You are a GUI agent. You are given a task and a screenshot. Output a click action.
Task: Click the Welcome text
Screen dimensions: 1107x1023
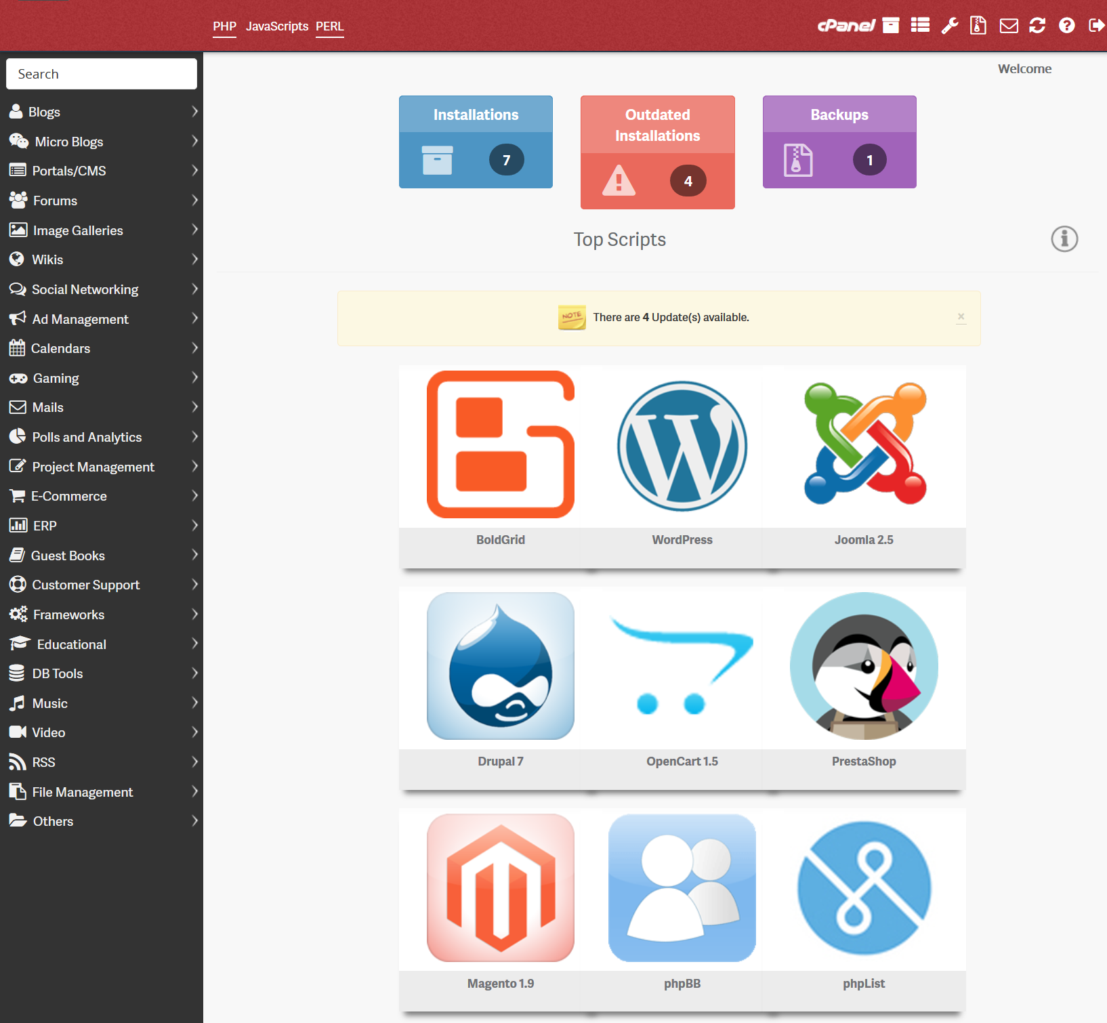[1024, 68]
